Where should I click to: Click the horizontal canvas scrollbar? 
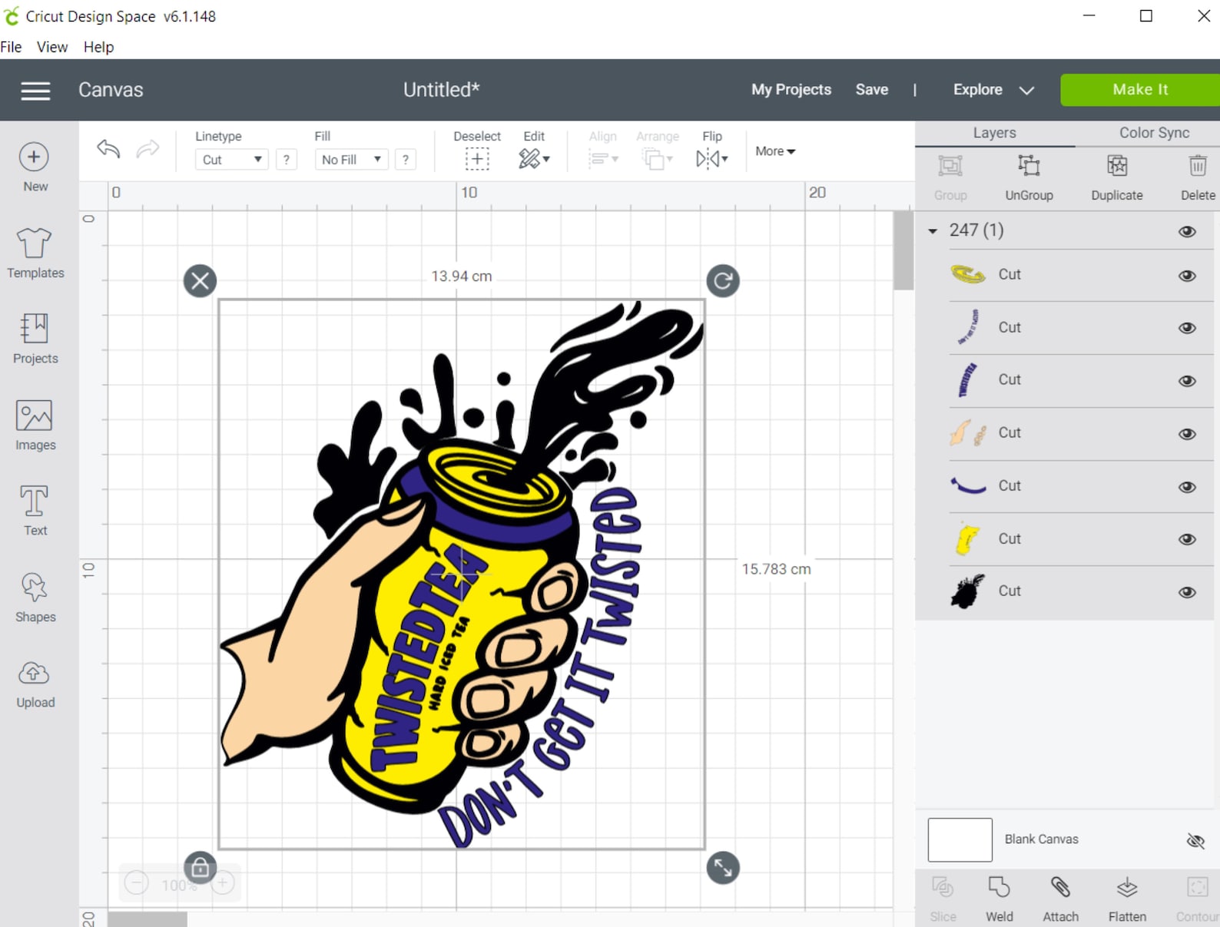click(x=147, y=919)
